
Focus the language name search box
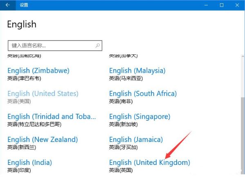[x=55, y=45]
